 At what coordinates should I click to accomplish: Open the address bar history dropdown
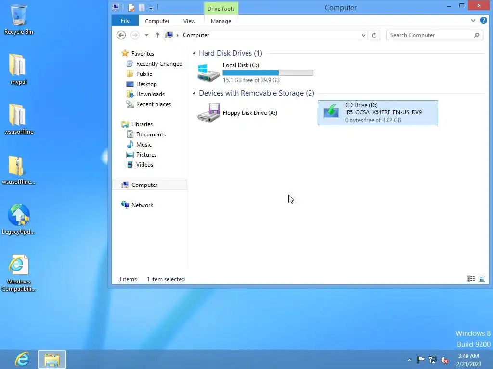tap(363, 35)
